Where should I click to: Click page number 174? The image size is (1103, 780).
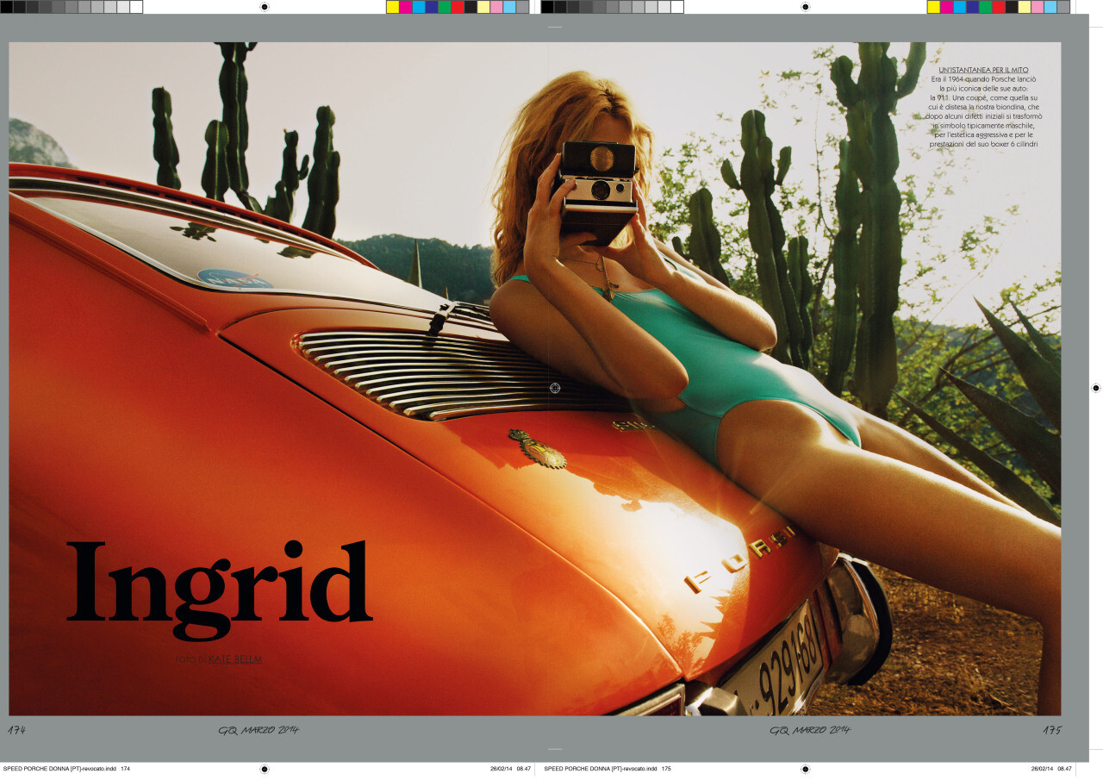tap(17, 730)
